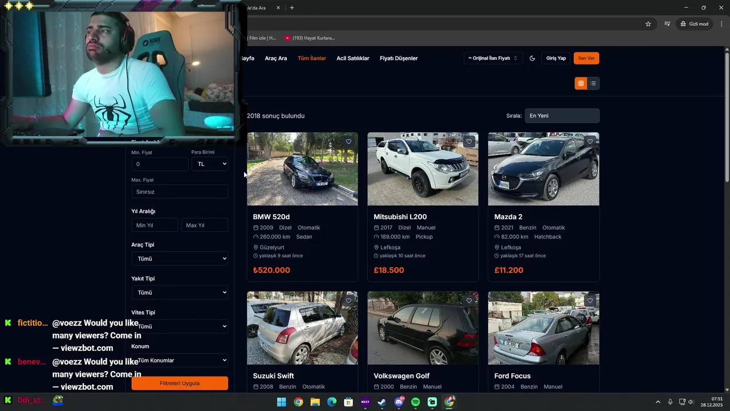Open the Sırala En Yeni dropdown
This screenshot has height=411, width=730.
pyautogui.click(x=562, y=115)
